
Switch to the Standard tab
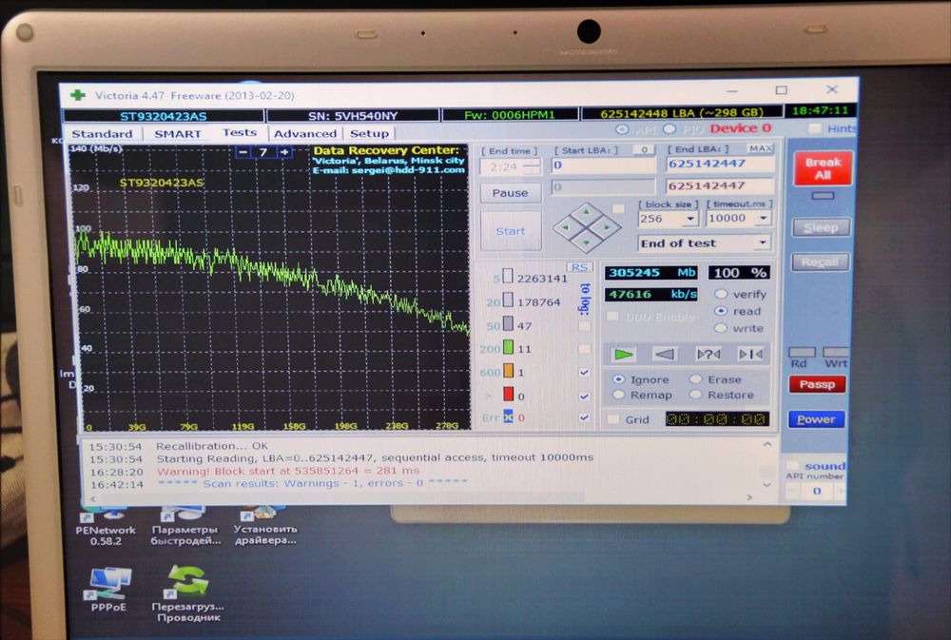[102, 133]
